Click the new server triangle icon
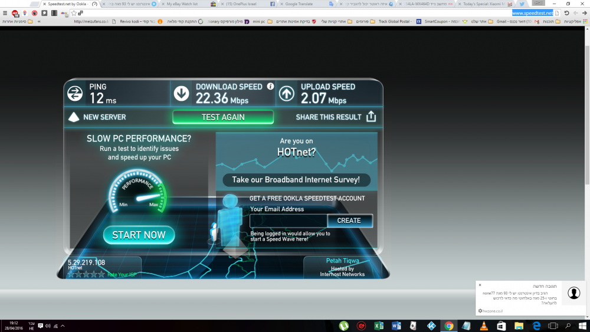The height and width of the screenshot is (332, 590). click(x=74, y=117)
